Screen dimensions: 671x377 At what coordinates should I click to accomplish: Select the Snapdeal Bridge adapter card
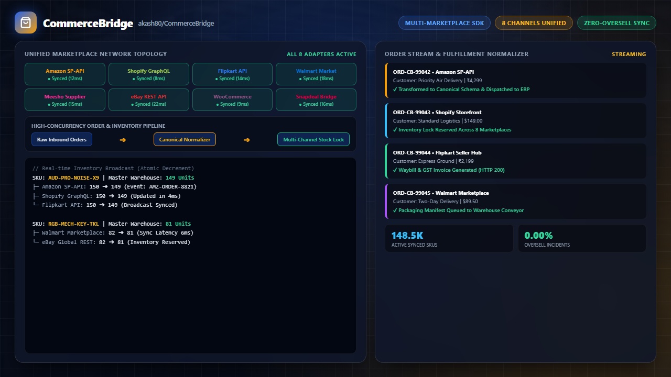[316, 100]
